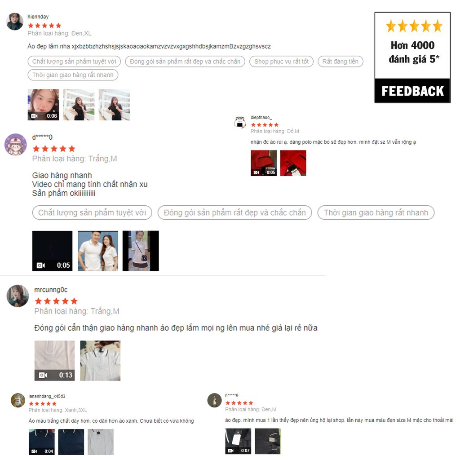460x460 pixels.
Task: Open the mrcunng0c username link
Action: [x=51, y=290]
